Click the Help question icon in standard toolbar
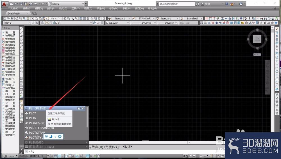Screen dimensions: 281x159 click(104, 18)
